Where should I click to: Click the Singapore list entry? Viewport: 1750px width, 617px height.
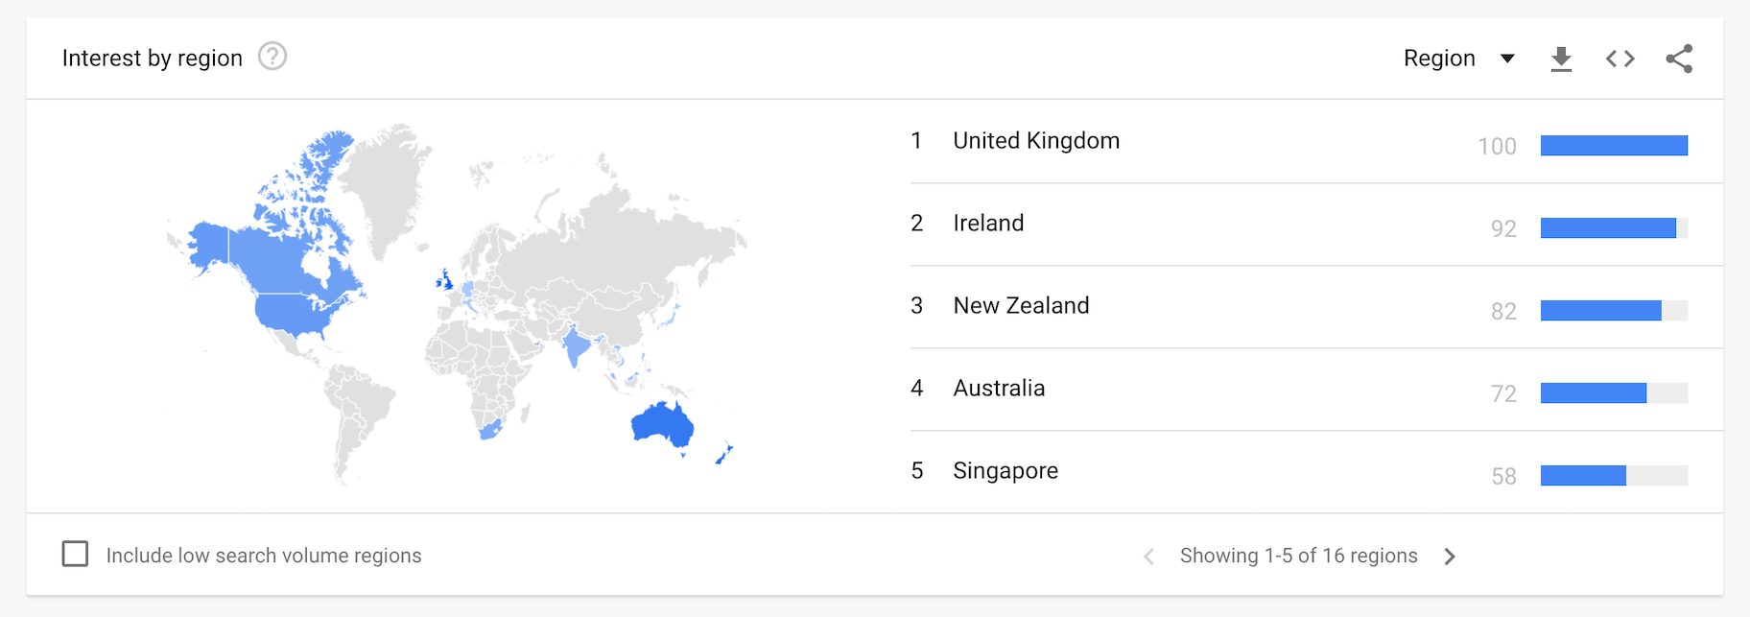click(1005, 471)
